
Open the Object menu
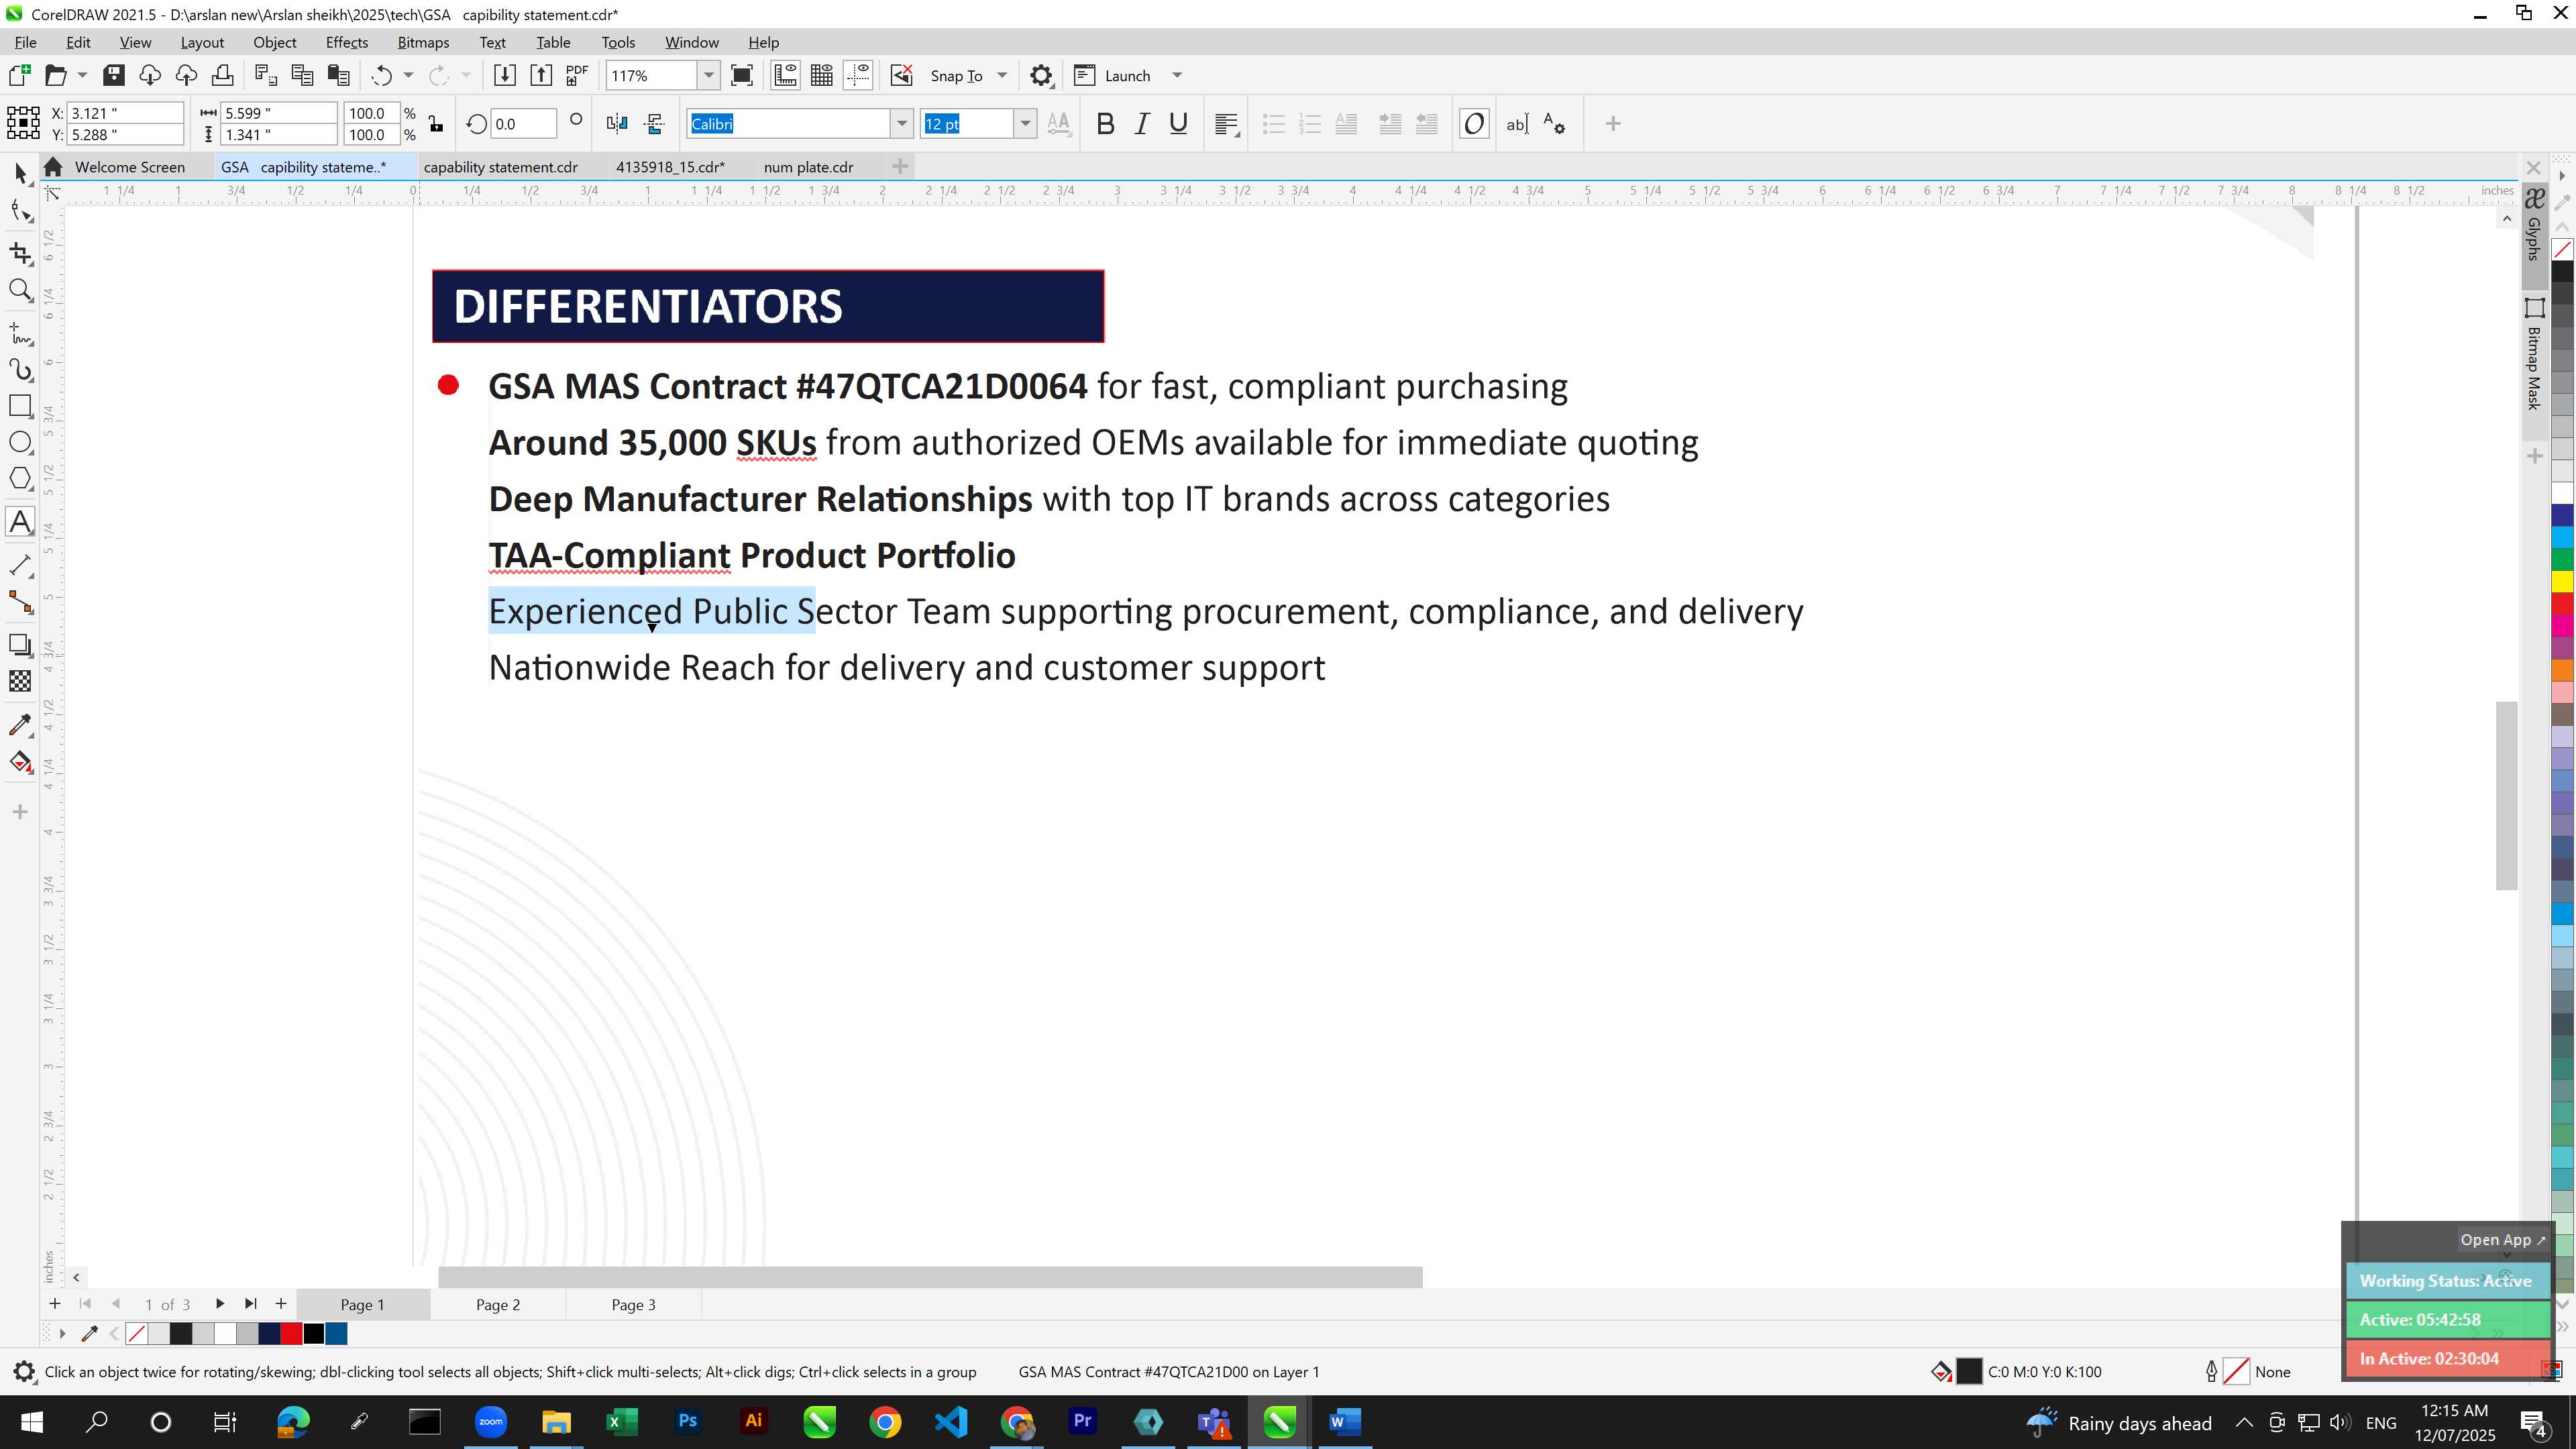tap(274, 42)
